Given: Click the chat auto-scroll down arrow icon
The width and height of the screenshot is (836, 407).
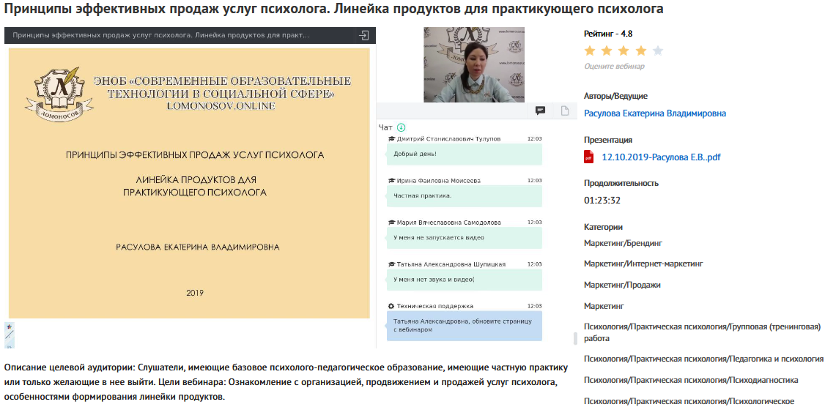Looking at the screenshot, I should pos(401,127).
